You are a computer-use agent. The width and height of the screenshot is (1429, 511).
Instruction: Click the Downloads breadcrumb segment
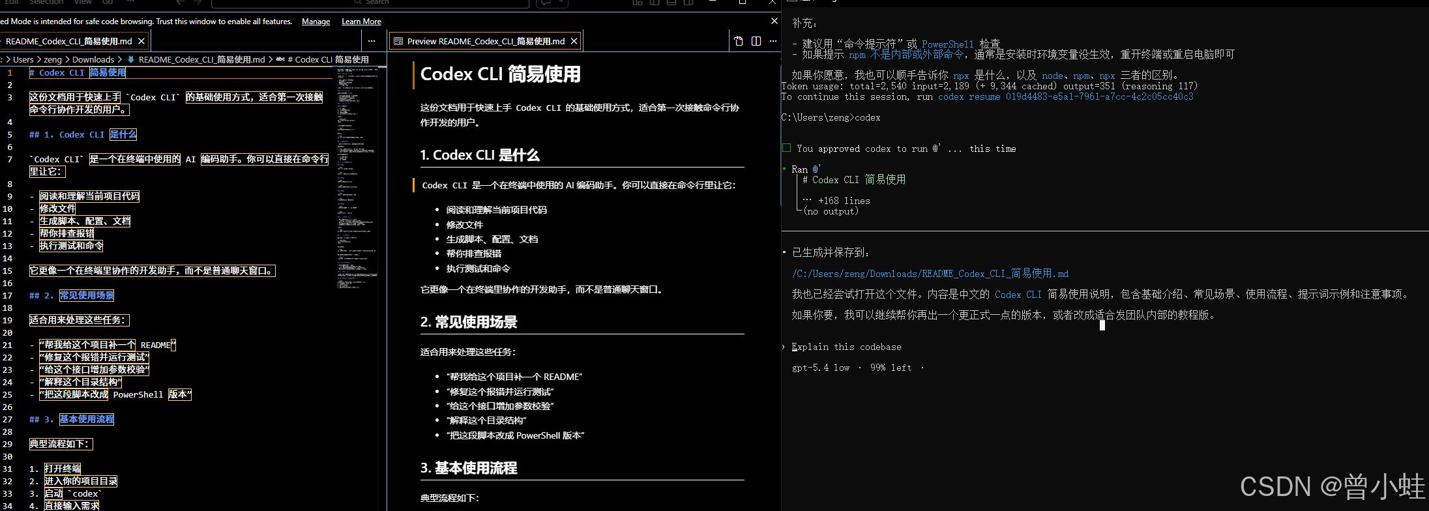(x=93, y=59)
